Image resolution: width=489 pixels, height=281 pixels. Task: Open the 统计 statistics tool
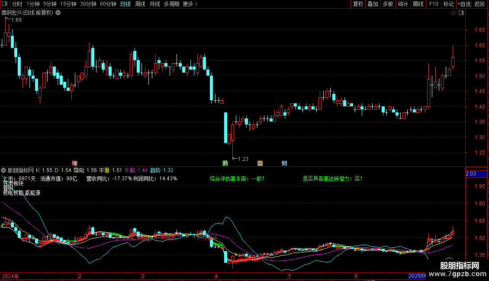[x=403, y=4]
